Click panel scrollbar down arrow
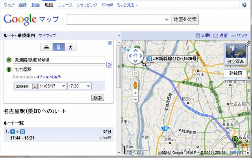The width and height of the screenshot is (252, 158). (x=119, y=153)
